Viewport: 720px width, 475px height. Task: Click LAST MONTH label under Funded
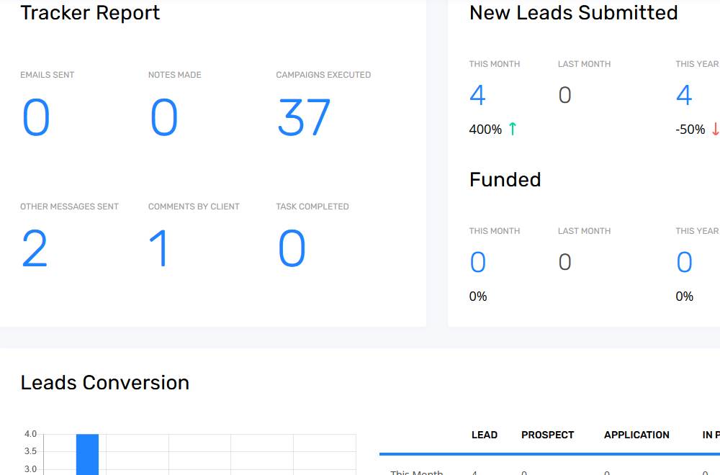(584, 231)
